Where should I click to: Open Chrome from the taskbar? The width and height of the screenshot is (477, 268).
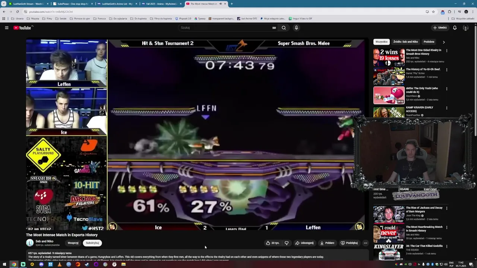coord(14,264)
